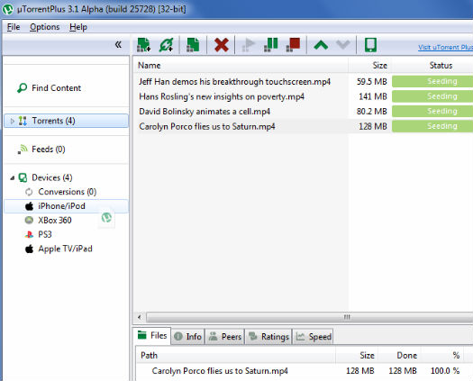Click the Seeding bar for Jeff Han torrent
473x381 pixels.
(x=432, y=81)
